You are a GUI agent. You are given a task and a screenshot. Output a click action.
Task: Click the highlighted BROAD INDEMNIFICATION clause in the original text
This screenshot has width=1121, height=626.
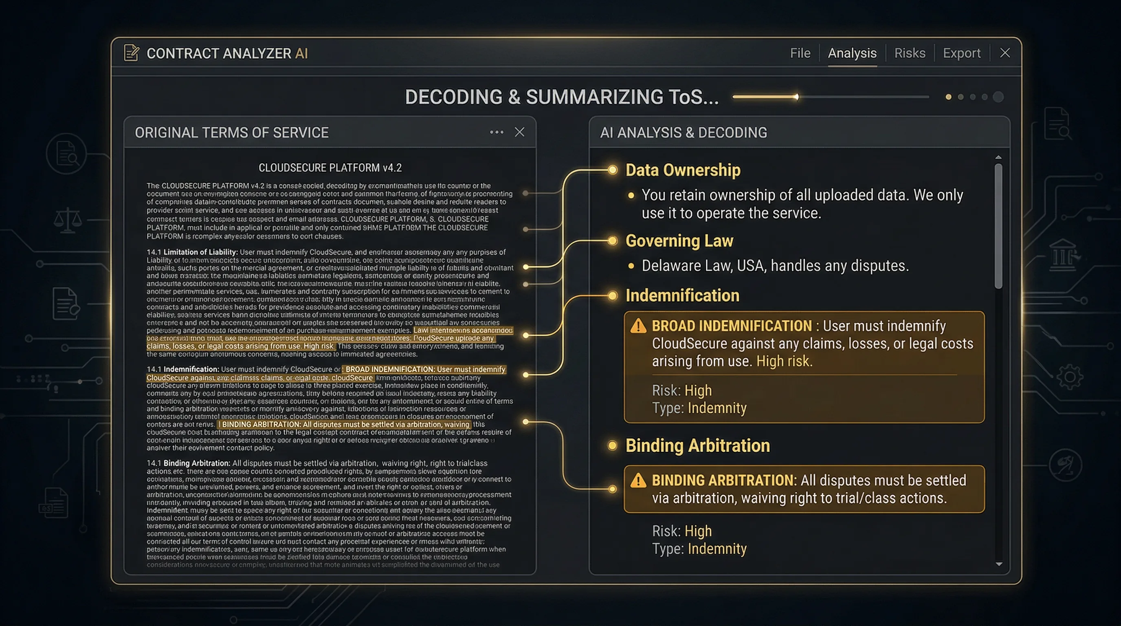tap(425, 369)
